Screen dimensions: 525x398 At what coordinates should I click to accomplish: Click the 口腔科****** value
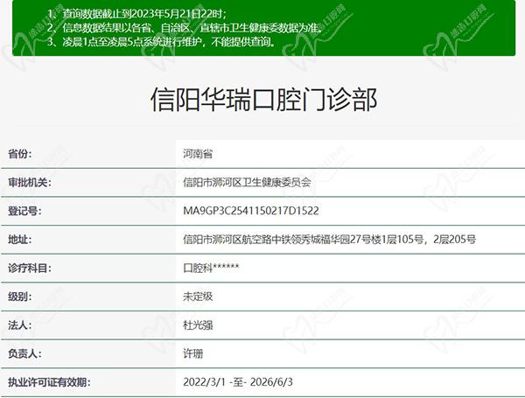click(211, 268)
